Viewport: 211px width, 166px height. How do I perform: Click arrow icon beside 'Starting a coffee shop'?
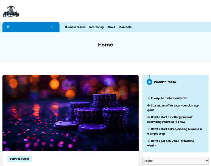click(149, 105)
